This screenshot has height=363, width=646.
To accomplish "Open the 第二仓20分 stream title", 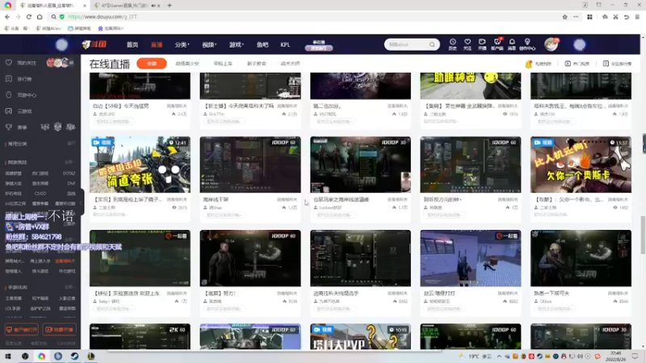I will 327,106.
